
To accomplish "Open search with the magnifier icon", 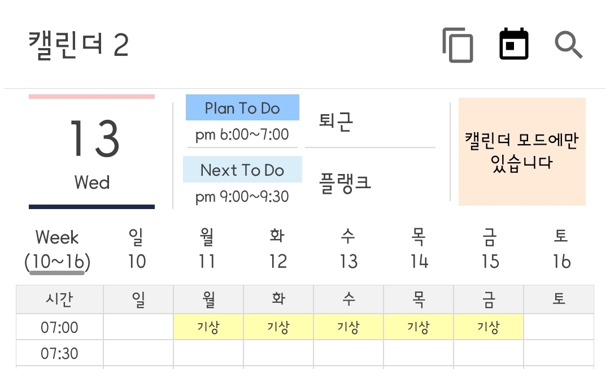I will [568, 45].
